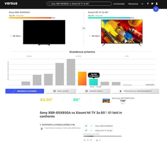
Task: Click the refresh rate icon
Action: [x=120, y=91]
